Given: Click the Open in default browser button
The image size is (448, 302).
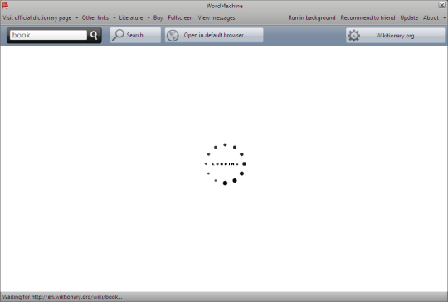Looking at the screenshot, I should [214, 35].
